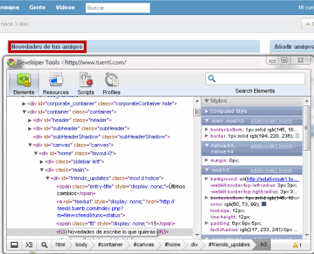Collapse the .main .mod h3 rule
The width and height of the screenshot is (314, 254).
[207, 120]
